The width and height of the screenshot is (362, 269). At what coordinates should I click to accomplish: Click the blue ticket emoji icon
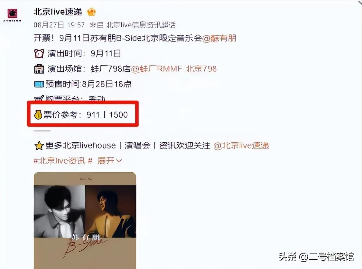[x=39, y=84]
